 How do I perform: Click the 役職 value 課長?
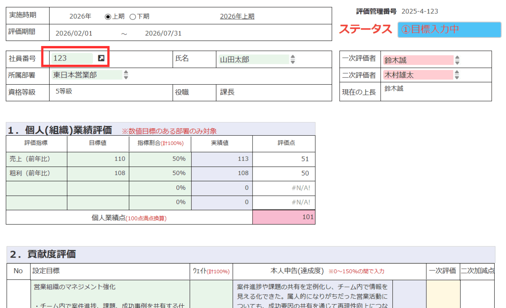coord(227,92)
